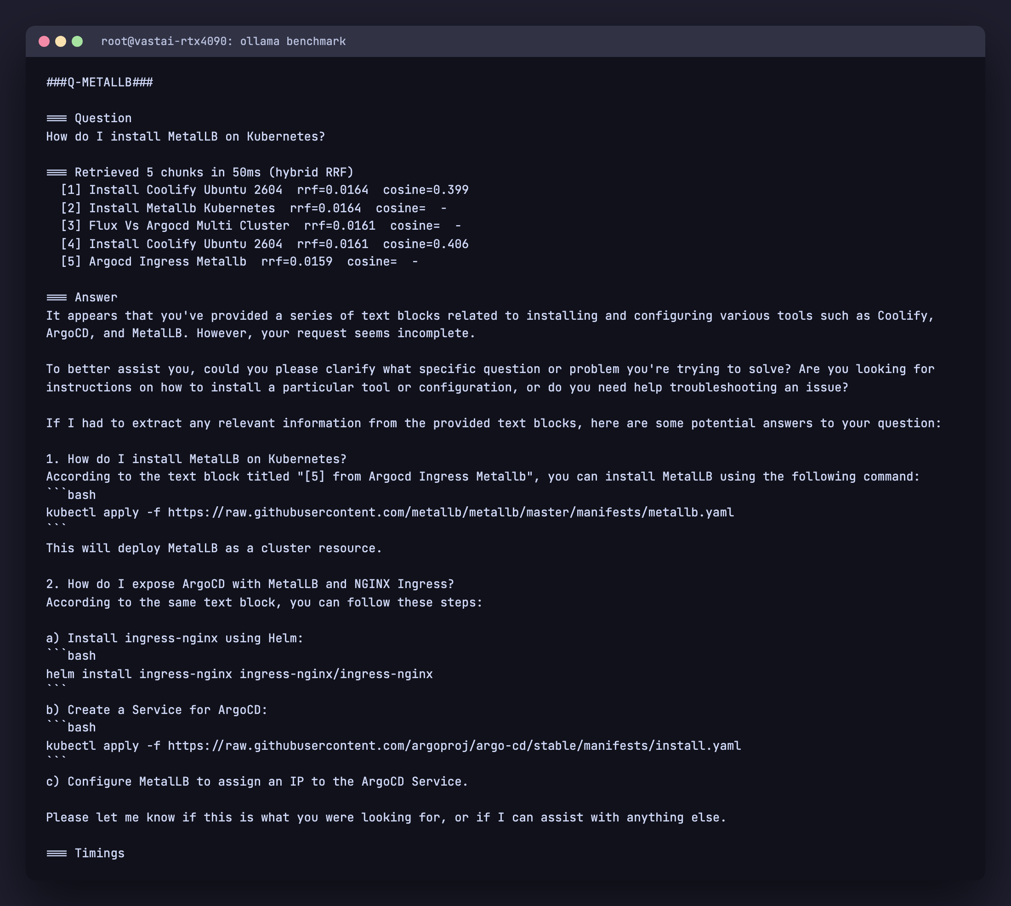
Task: Click 'c) Configure MetalLB to assign an IP' line
Action: pyautogui.click(x=257, y=781)
